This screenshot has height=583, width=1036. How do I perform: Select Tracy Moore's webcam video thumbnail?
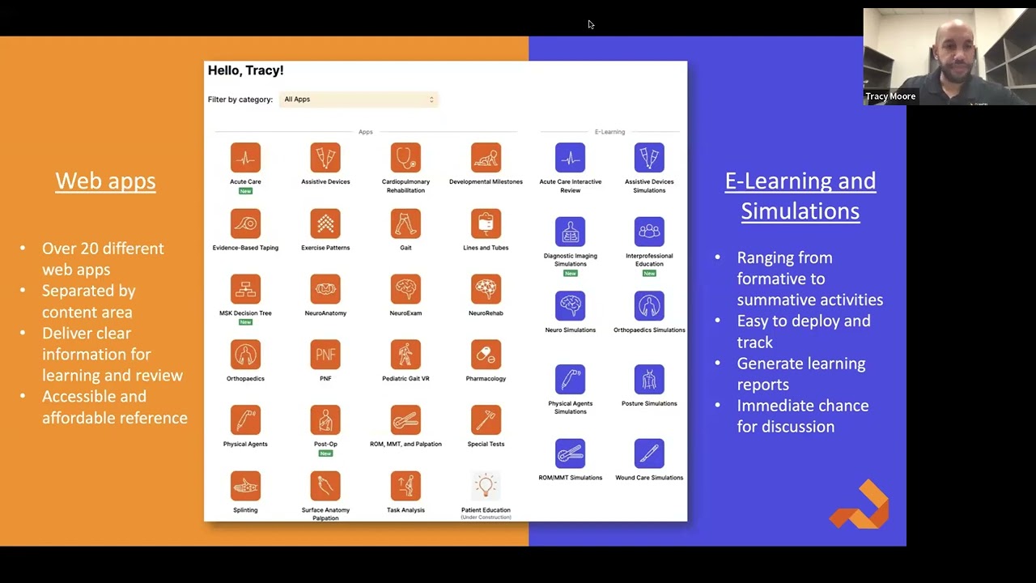pos(945,57)
